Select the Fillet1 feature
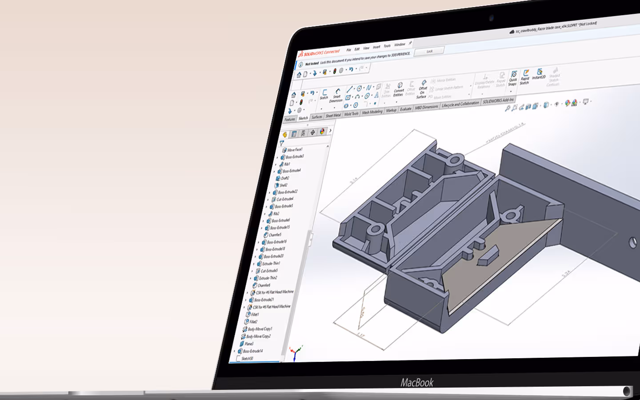 coord(252,315)
